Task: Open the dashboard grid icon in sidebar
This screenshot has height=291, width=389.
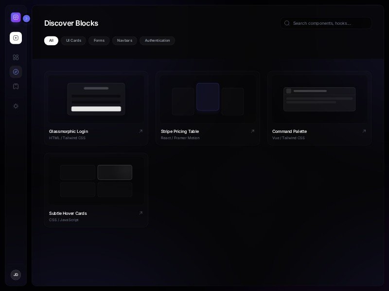Action: coord(16,57)
